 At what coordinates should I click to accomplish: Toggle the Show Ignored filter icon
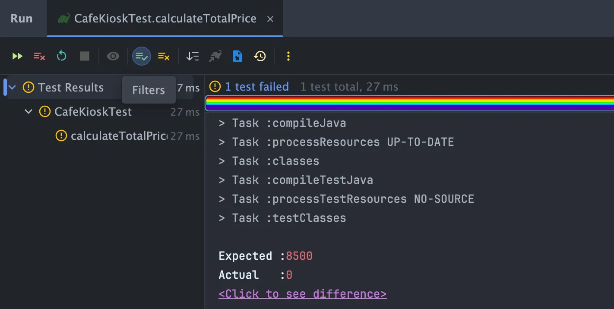(x=164, y=56)
